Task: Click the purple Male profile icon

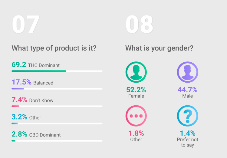Action: (x=187, y=72)
